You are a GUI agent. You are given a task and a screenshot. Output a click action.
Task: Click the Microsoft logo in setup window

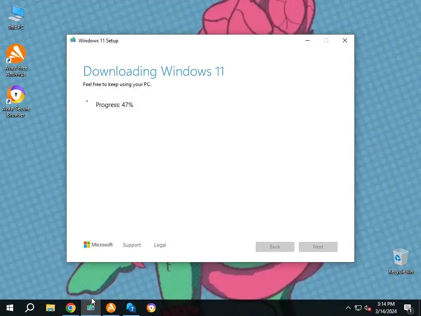[98, 244]
